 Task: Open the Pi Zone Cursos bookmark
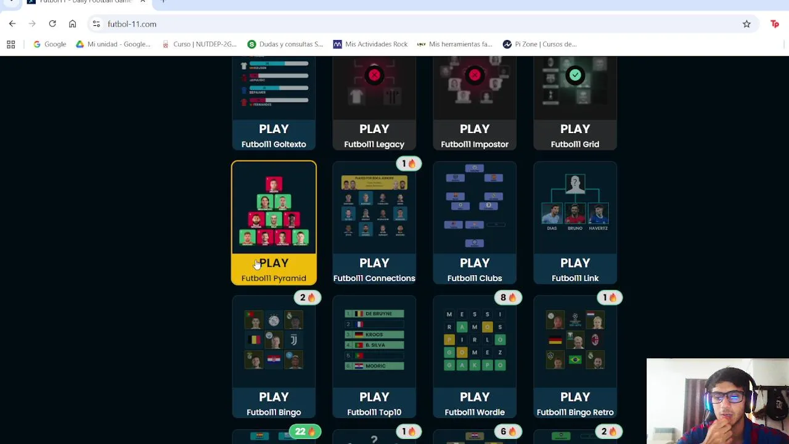[539, 44]
